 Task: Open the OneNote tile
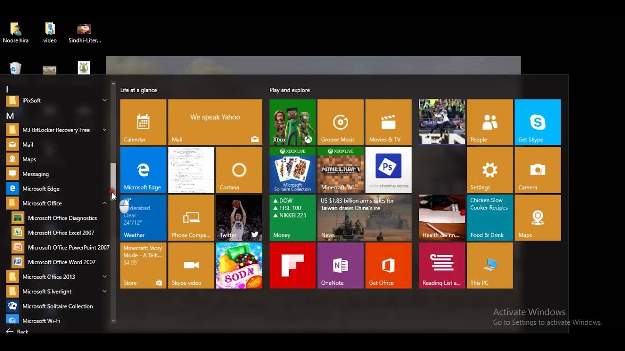pyautogui.click(x=340, y=266)
